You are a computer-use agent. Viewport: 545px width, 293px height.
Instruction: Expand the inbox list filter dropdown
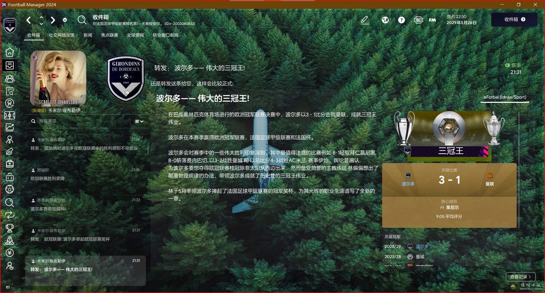[139, 121]
